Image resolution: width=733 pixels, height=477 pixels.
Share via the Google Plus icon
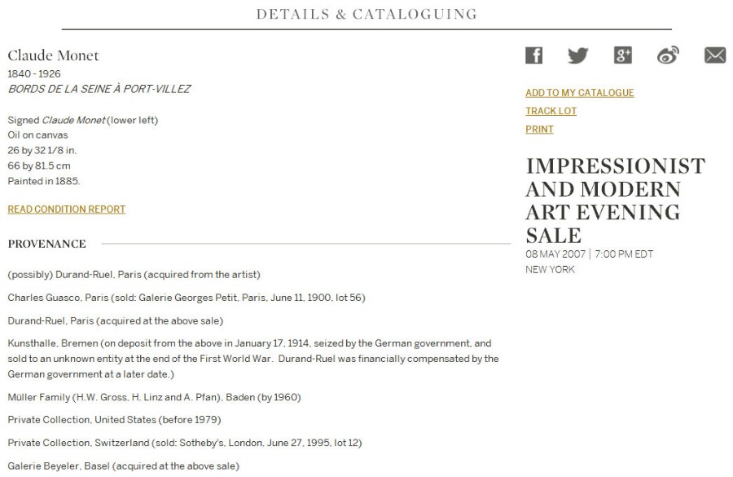pos(623,55)
